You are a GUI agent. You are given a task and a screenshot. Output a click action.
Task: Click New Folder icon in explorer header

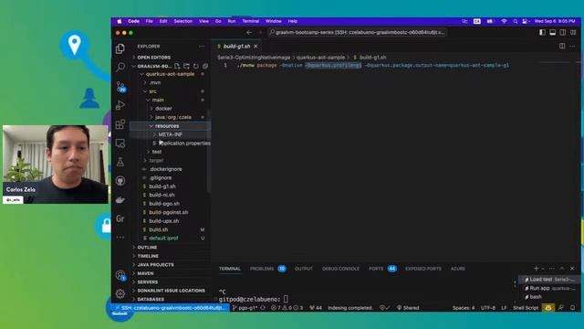click(186, 66)
